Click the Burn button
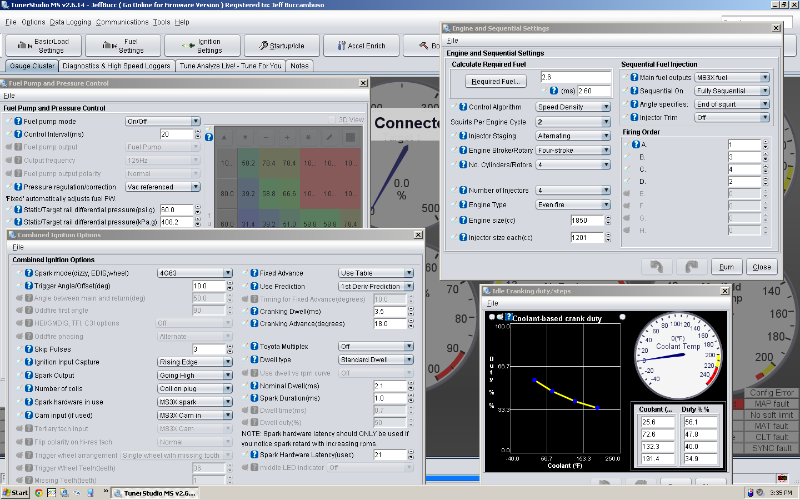 tap(726, 267)
